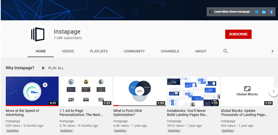
Task: Click title What is Post-Click Optimization?
Action: pyautogui.click(x=128, y=113)
